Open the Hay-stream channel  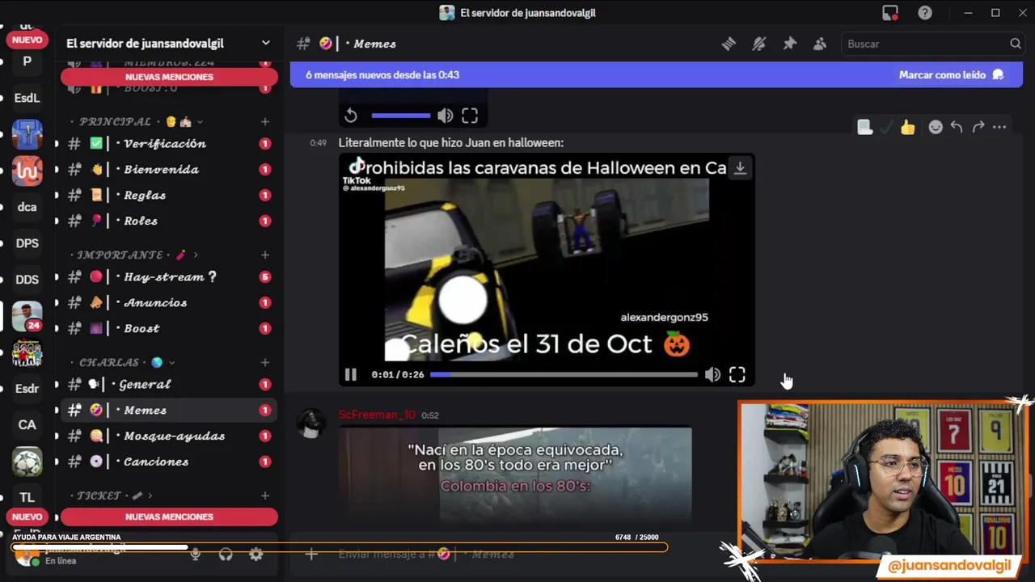pos(169,276)
